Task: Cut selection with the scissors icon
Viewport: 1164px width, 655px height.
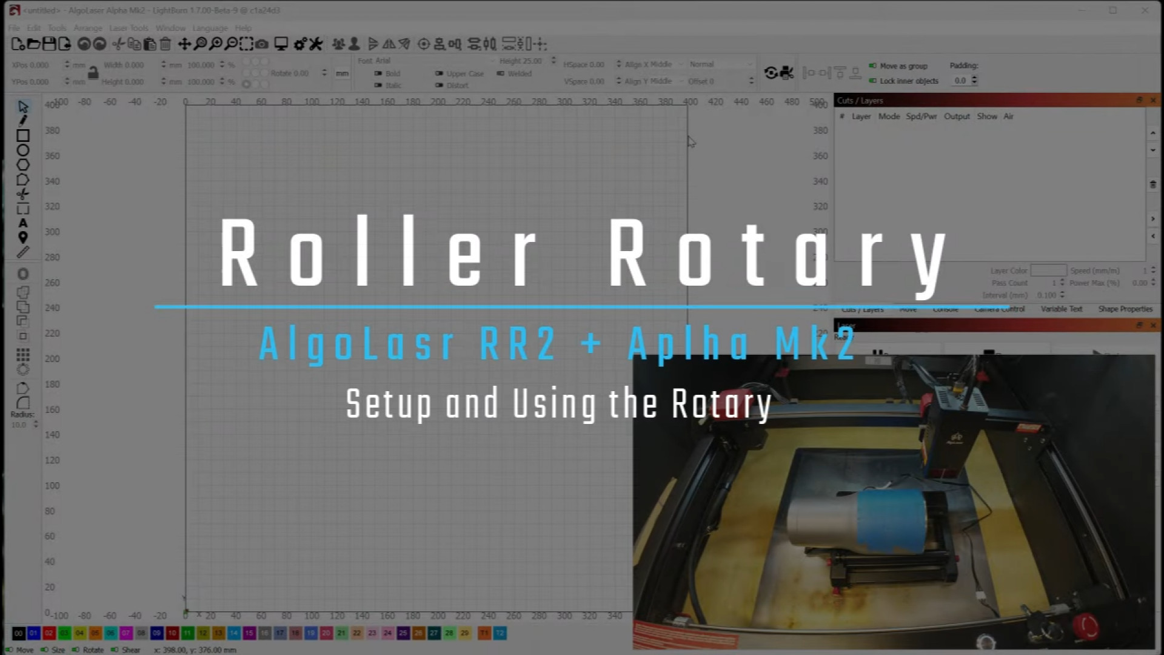Action: pos(119,44)
